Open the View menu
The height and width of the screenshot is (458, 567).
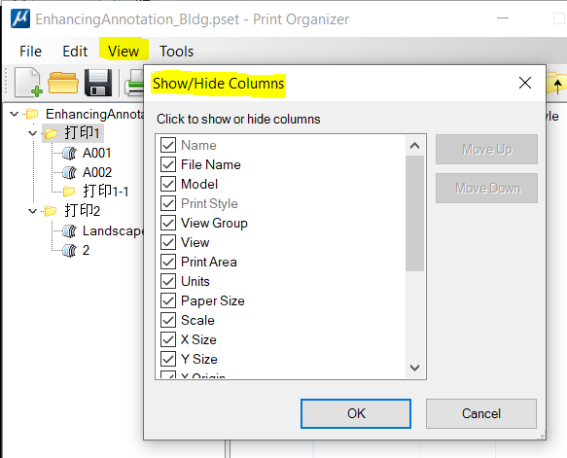pyautogui.click(x=124, y=51)
